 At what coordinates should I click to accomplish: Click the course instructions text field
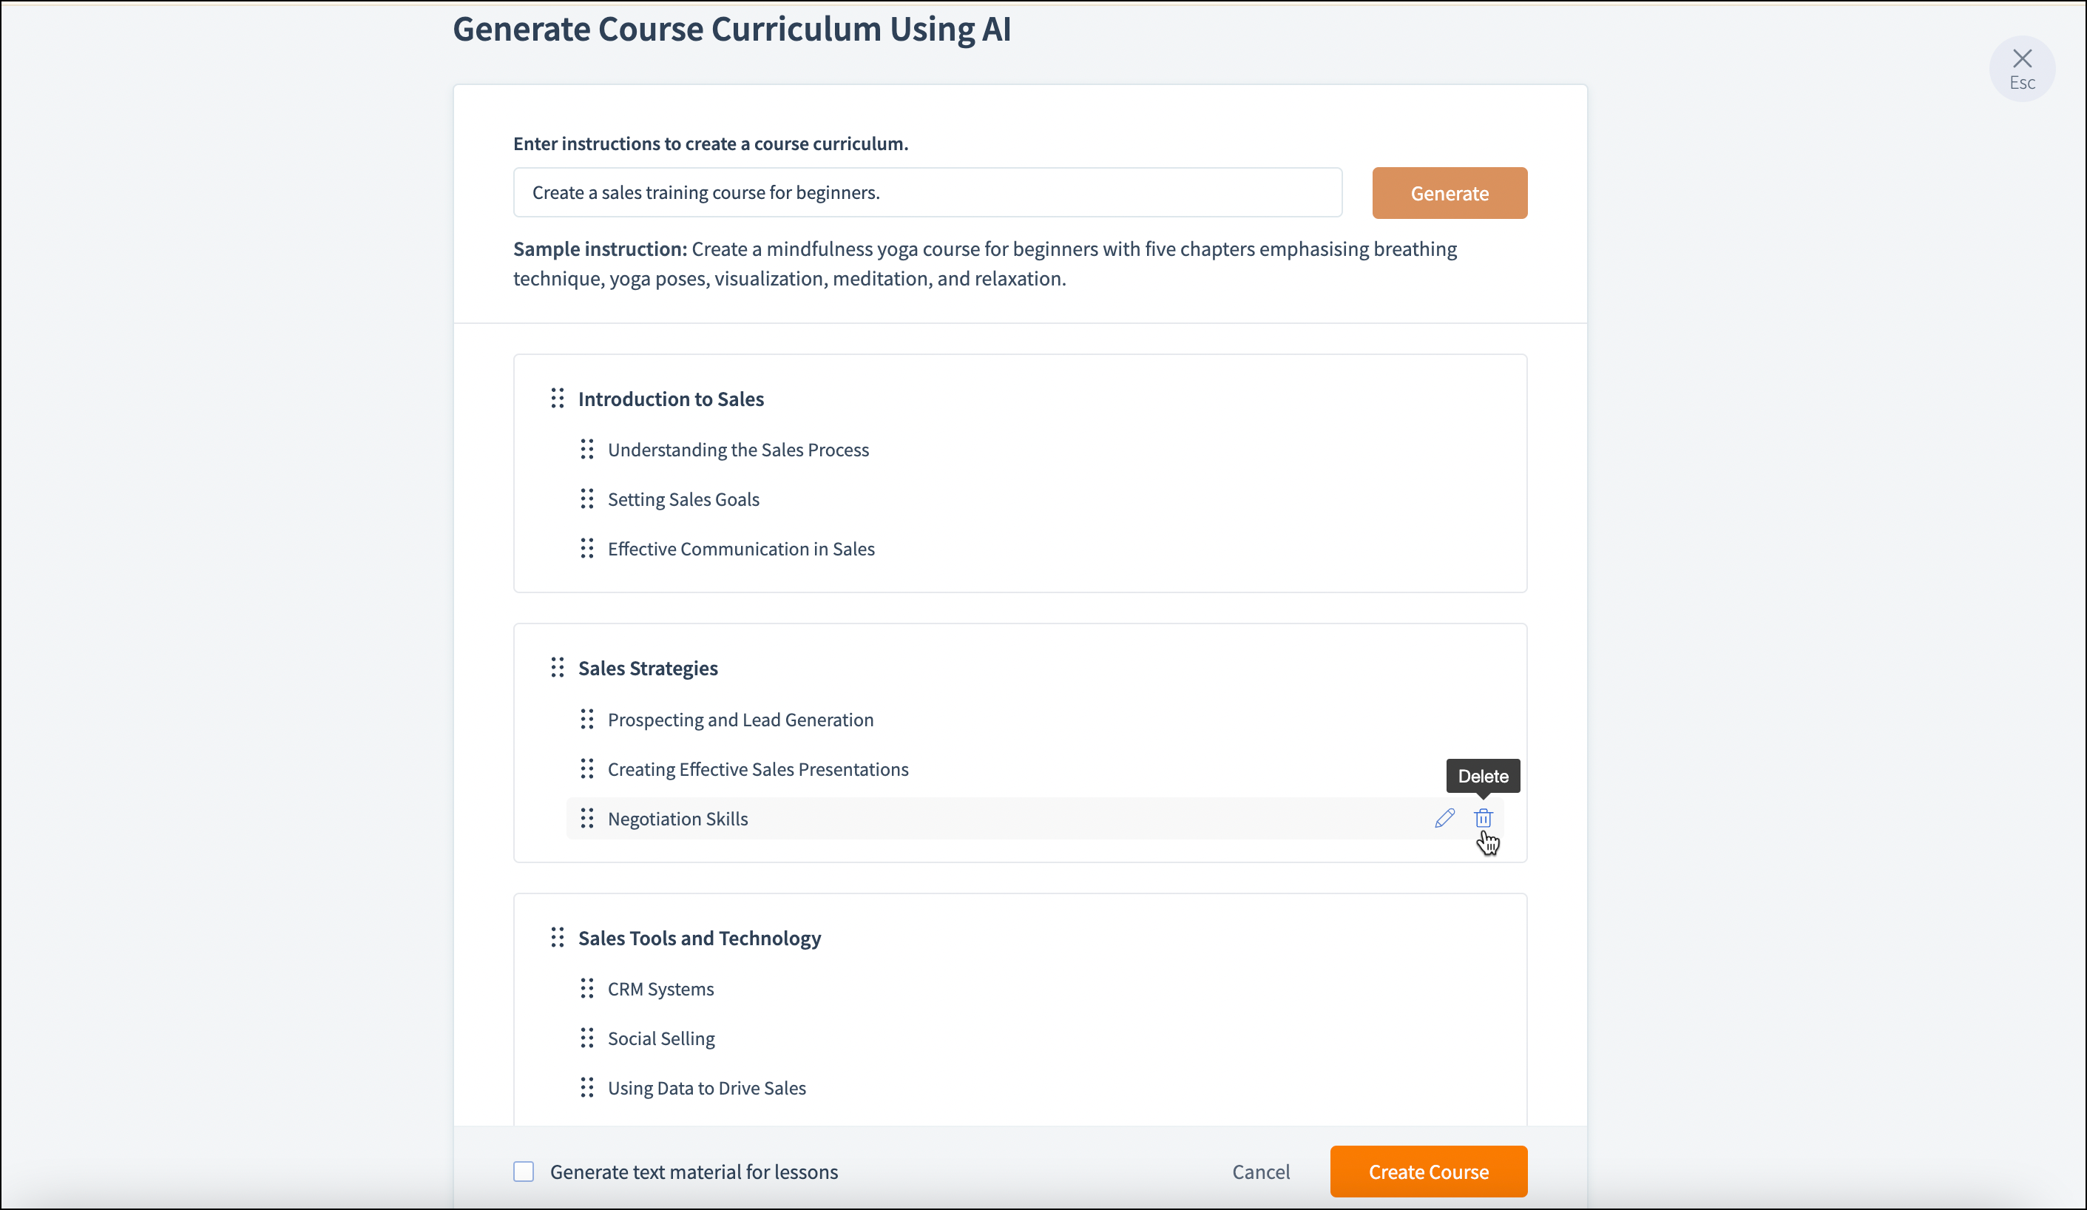click(x=927, y=192)
